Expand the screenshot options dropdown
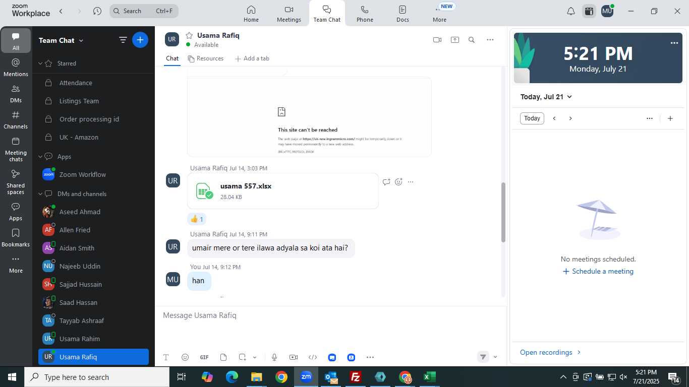The height and width of the screenshot is (387, 689). (255, 357)
